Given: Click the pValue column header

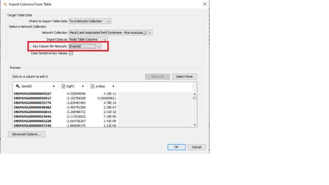Looking at the screenshot, I should (102, 86).
